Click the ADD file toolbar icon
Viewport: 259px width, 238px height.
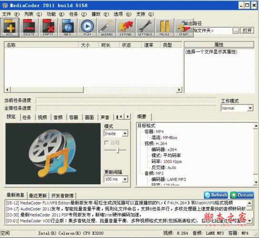[10, 28]
